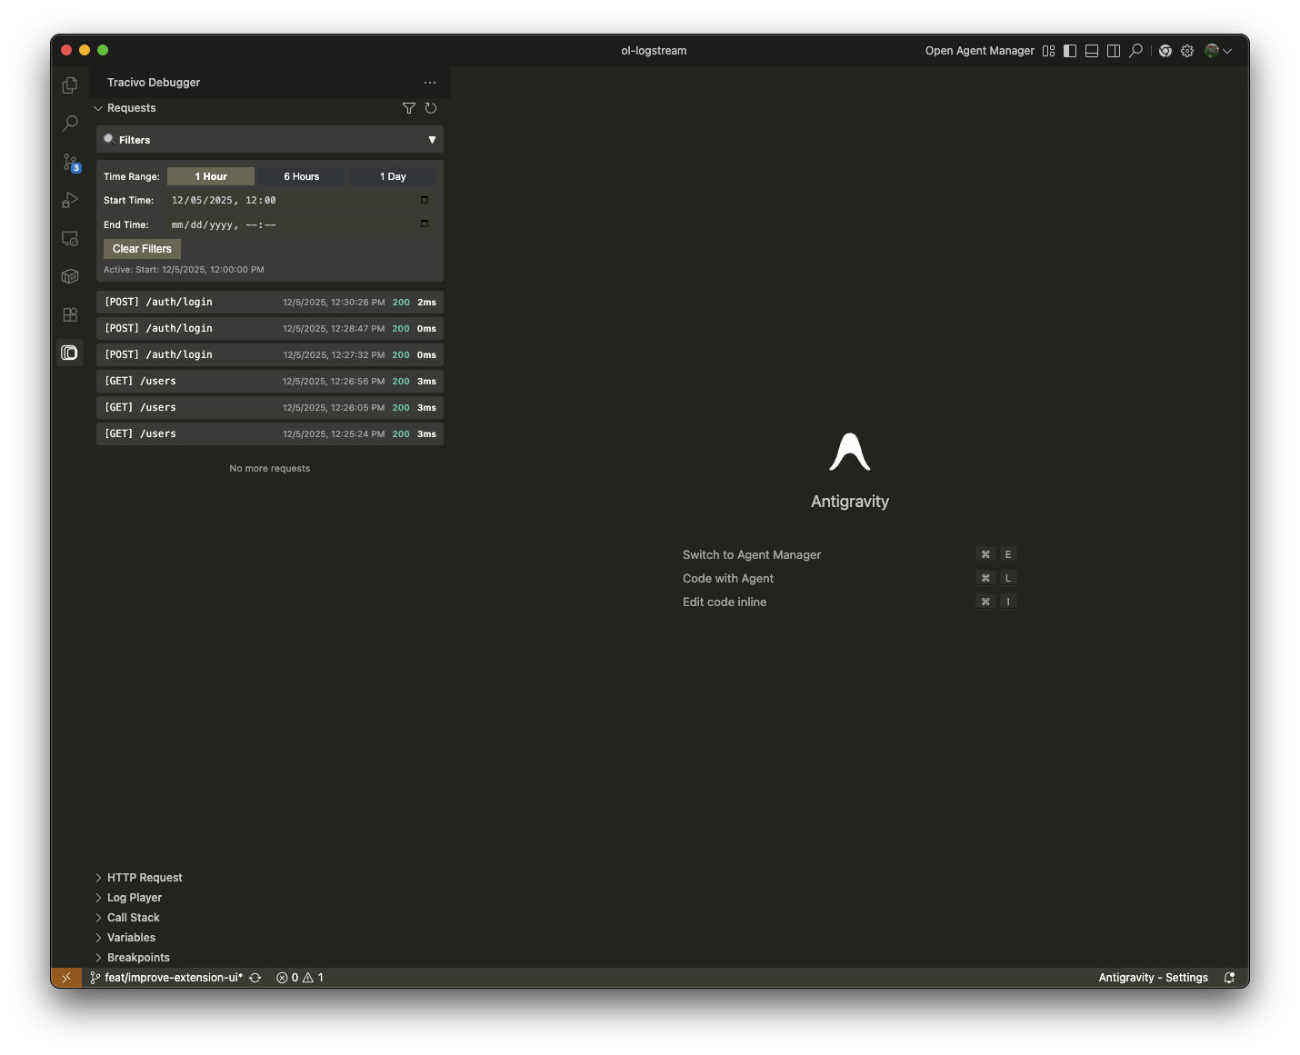Select the POST /auth/login 12:30:26 request
This screenshot has width=1300, height=1055.
(x=269, y=303)
